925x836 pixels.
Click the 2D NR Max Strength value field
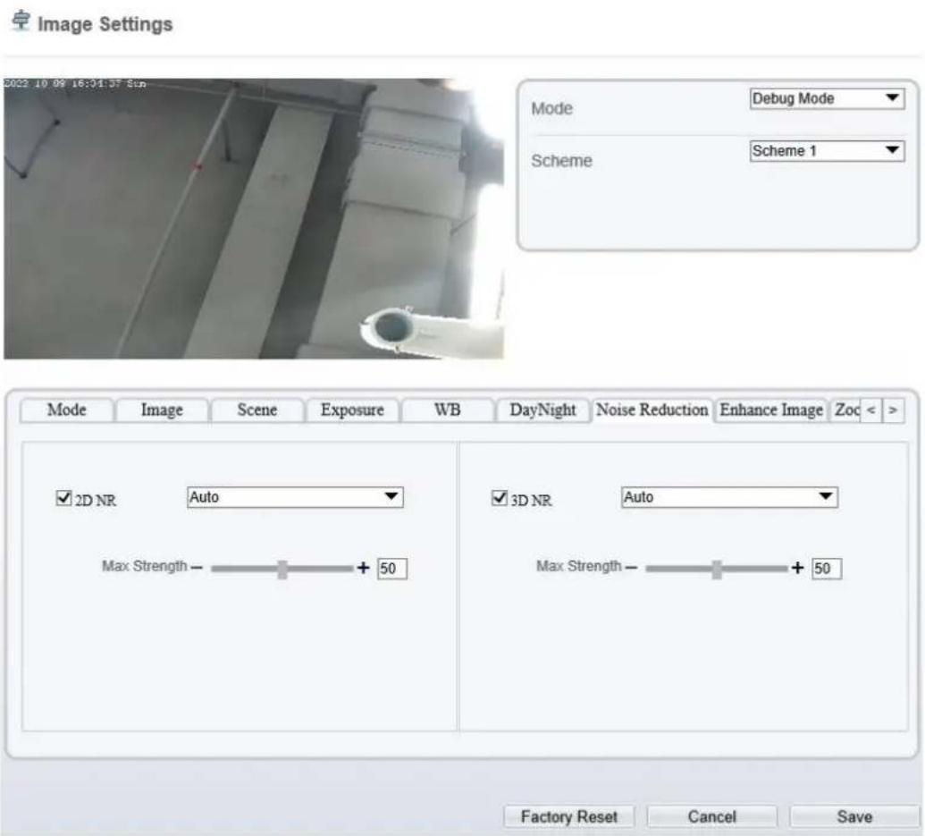click(x=392, y=569)
